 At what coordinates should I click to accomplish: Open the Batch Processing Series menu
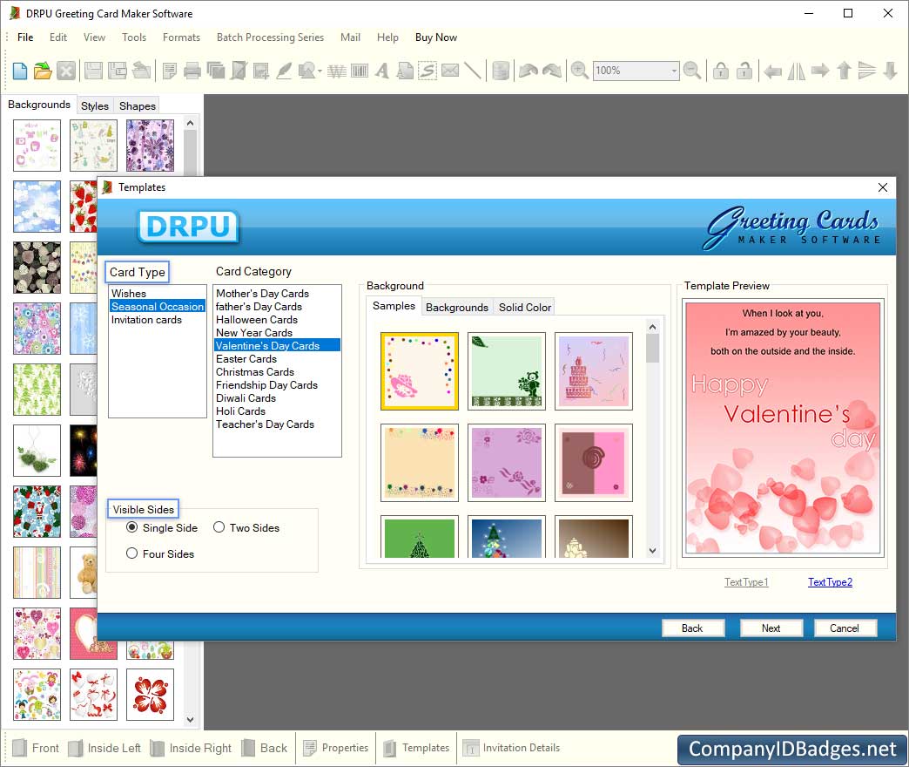tap(270, 37)
